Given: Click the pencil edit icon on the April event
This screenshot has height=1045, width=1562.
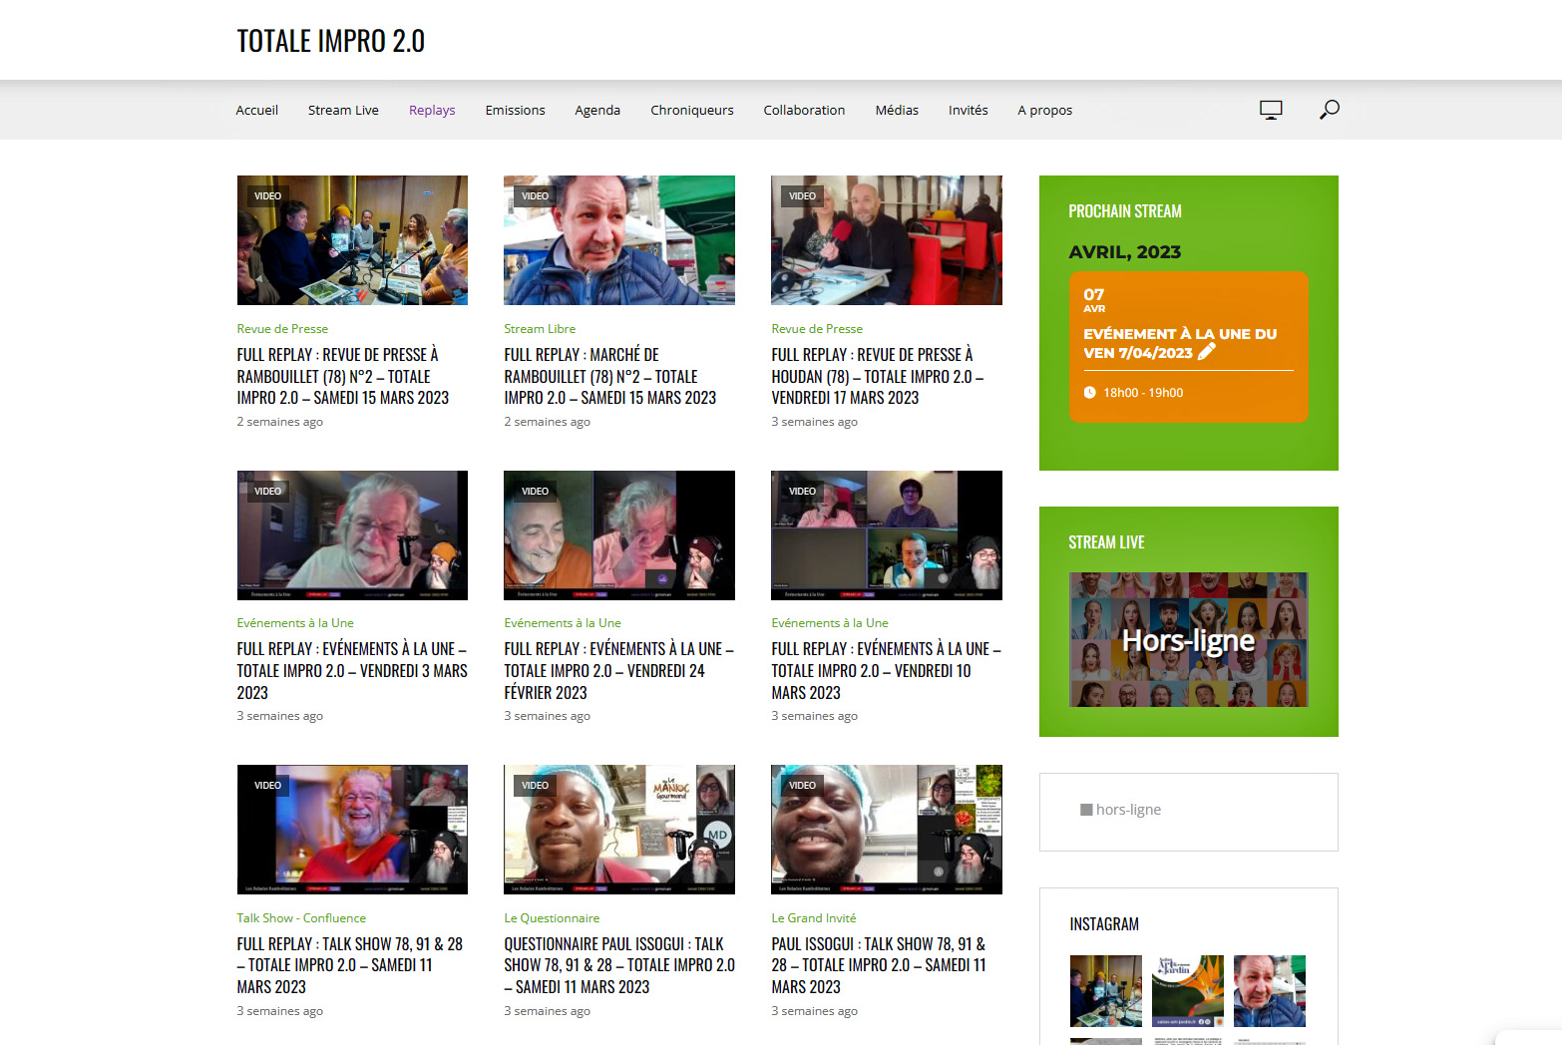Looking at the screenshot, I should pos(1205,351).
